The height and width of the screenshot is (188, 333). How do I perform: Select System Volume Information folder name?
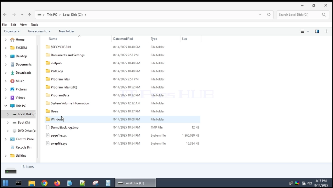point(70,103)
